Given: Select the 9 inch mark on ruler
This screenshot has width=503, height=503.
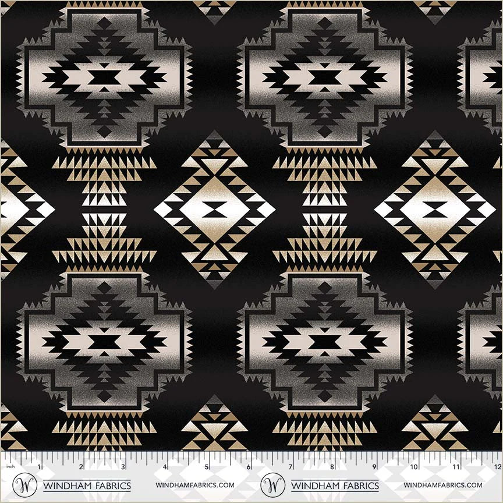Looking at the screenshot, I should [x=374, y=466].
